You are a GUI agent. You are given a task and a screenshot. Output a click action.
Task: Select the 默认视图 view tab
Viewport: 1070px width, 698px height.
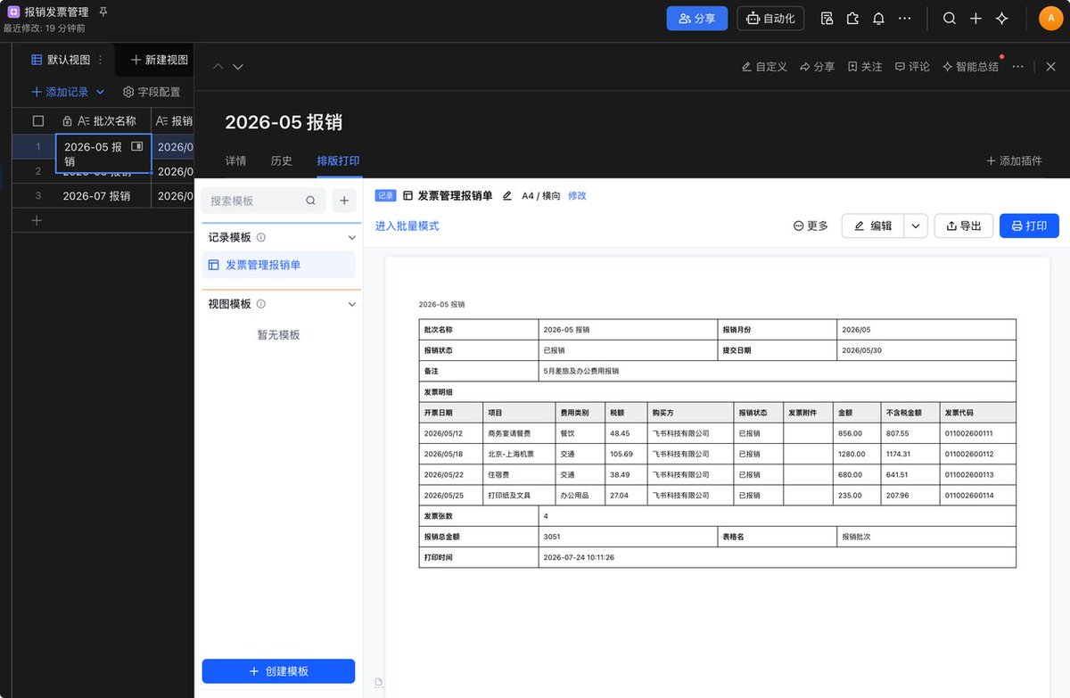pyautogui.click(x=61, y=60)
